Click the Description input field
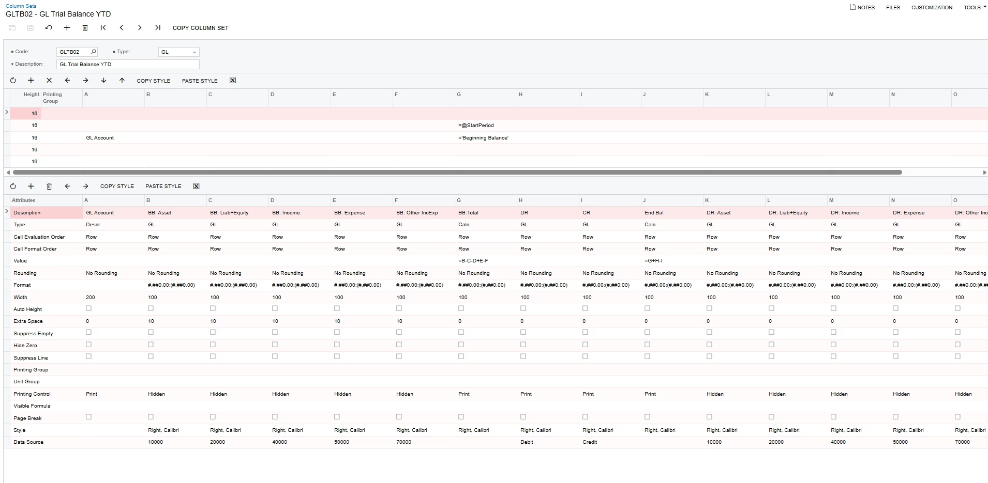 (x=128, y=64)
